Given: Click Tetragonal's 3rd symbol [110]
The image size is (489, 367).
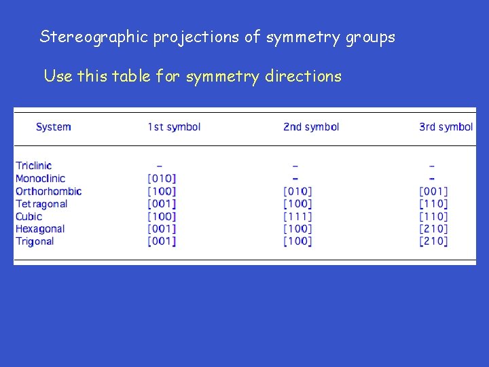Looking at the screenshot, I should click(x=433, y=204).
